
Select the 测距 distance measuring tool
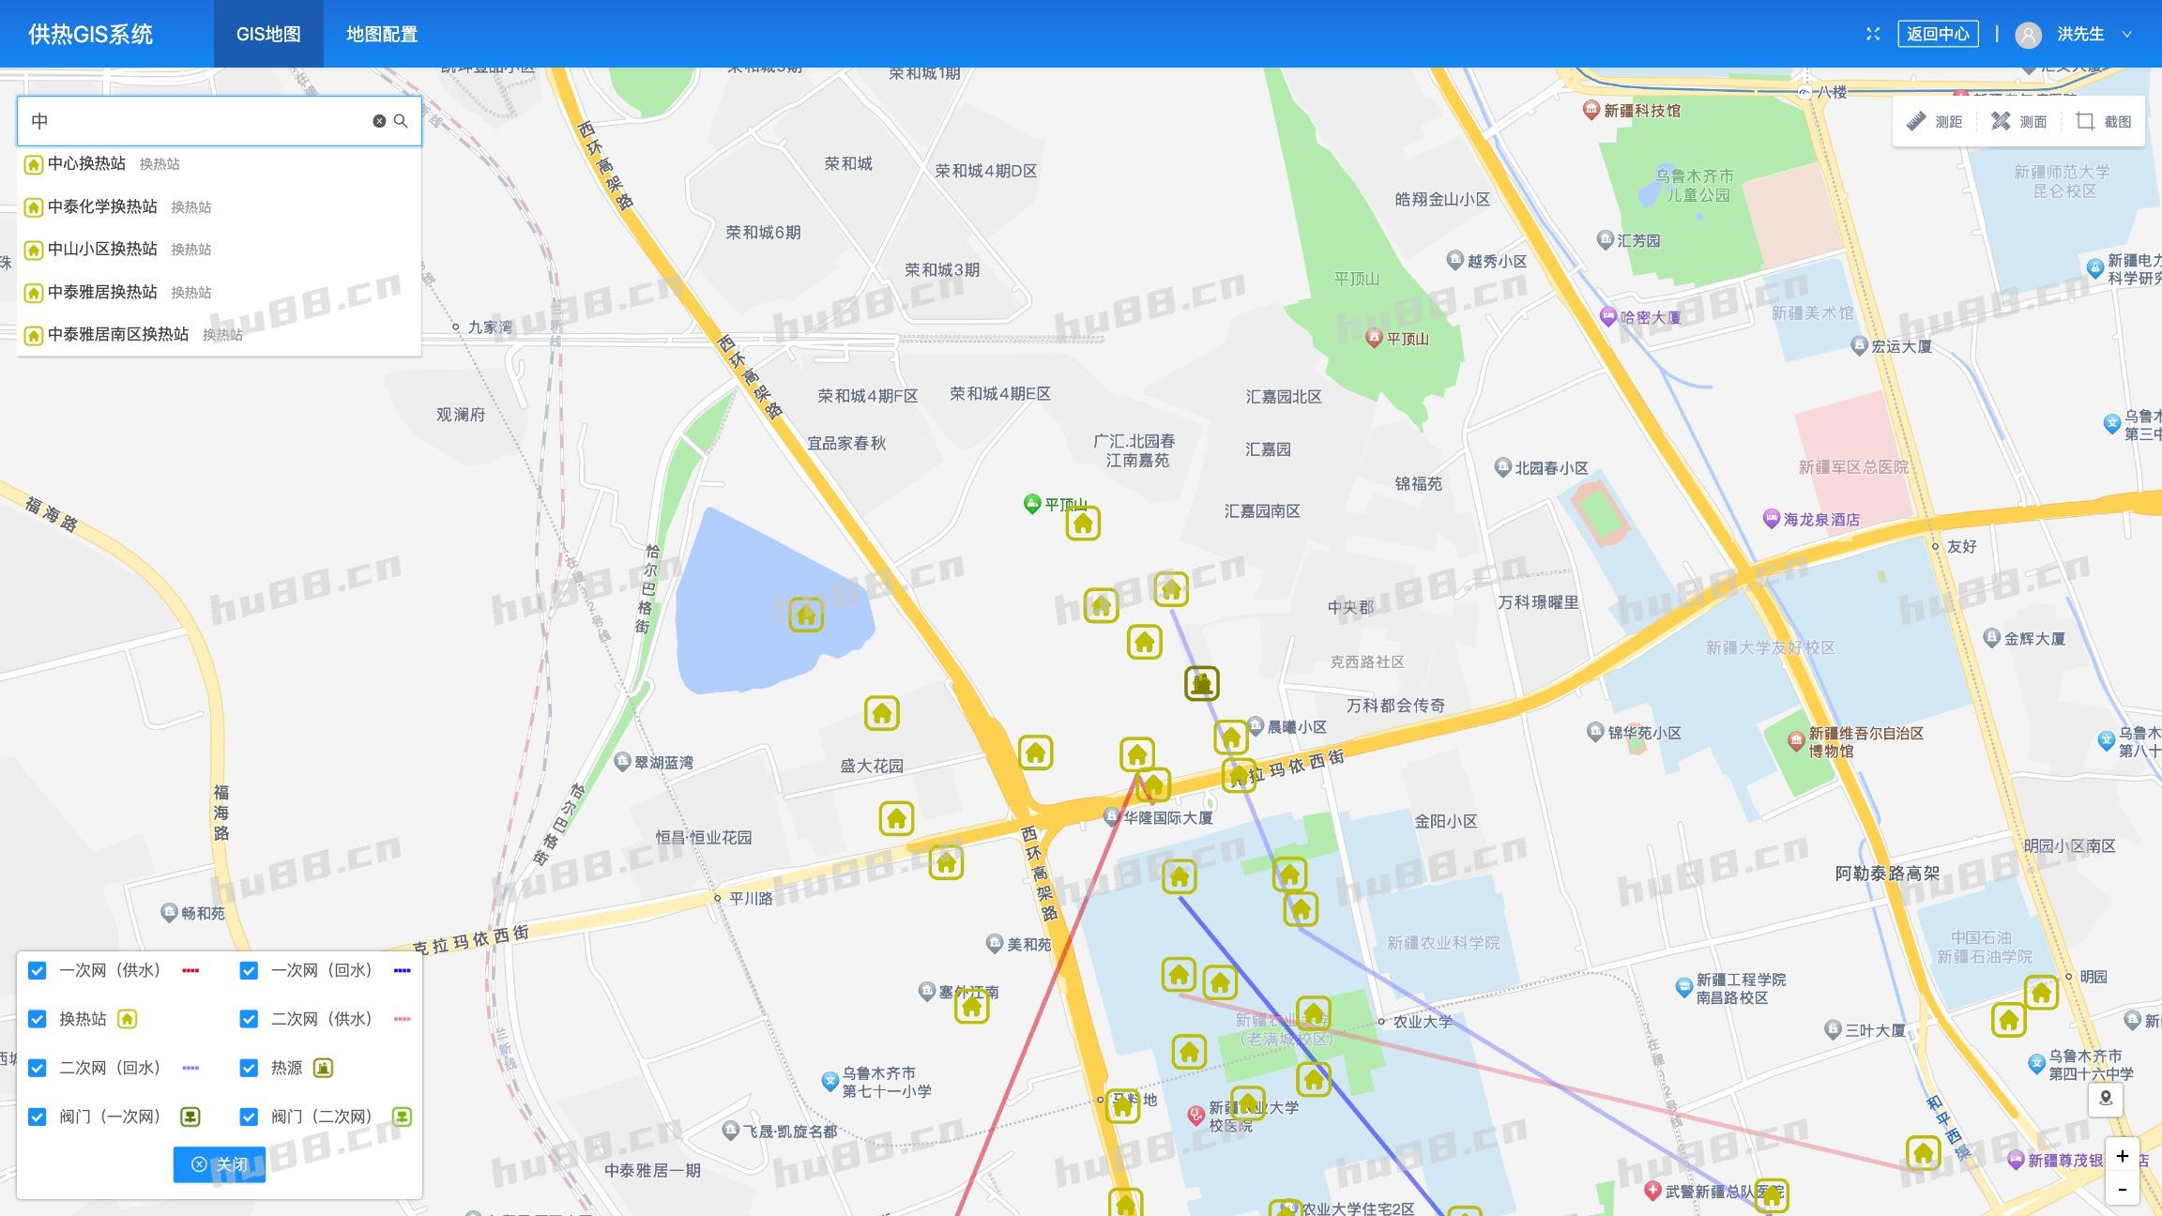coord(1934,122)
